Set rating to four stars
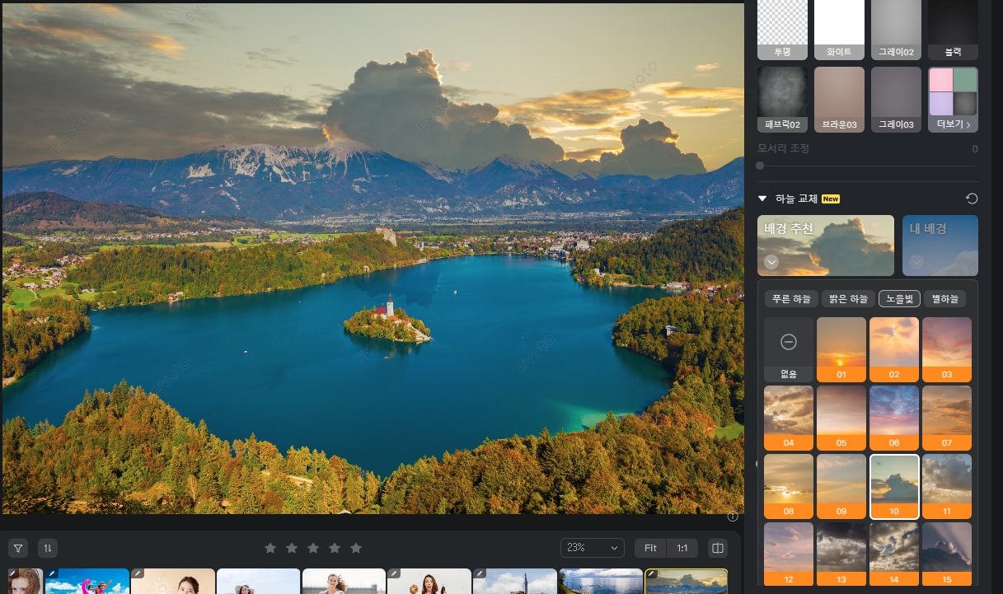The height and width of the screenshot is (594, 1003). coord(334,548)
